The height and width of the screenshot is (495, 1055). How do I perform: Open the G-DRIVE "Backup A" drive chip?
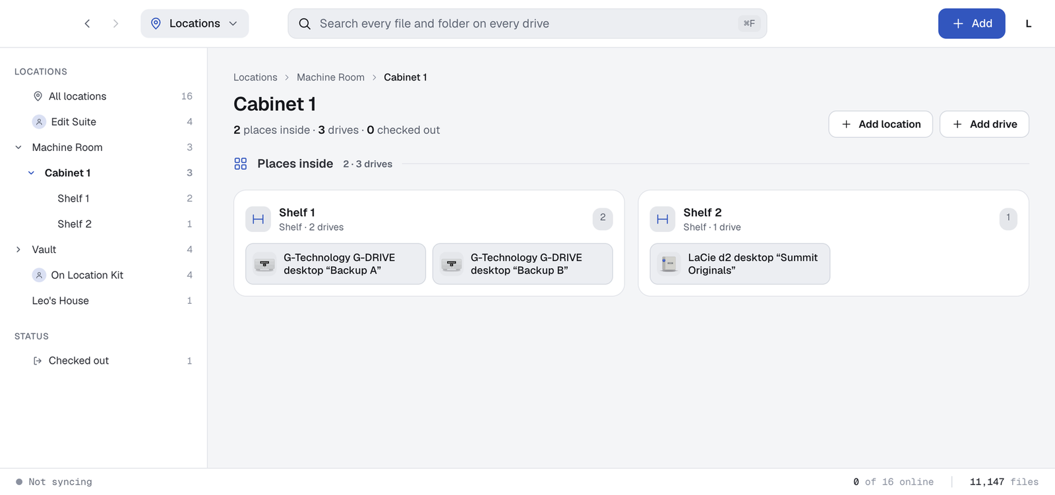(336, 264)
